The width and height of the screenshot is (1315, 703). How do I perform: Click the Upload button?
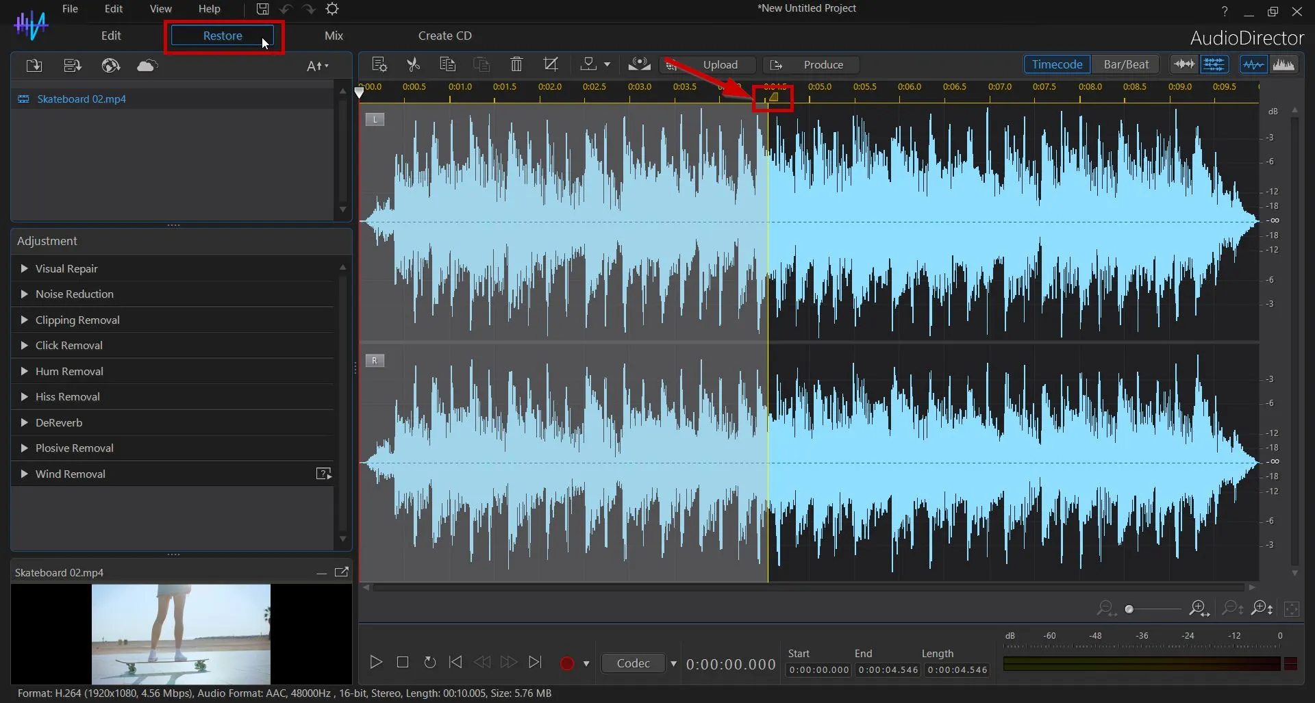721,64
